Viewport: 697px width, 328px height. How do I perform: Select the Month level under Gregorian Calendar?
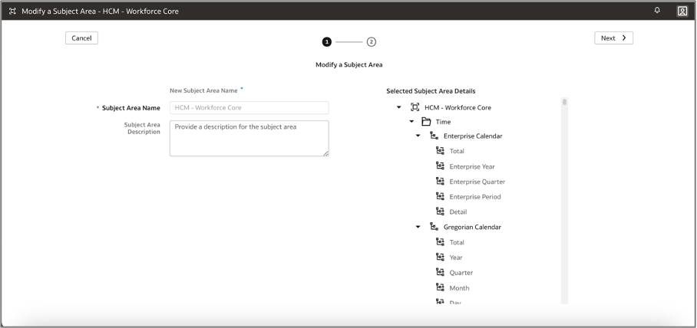[x=459, y=288]
